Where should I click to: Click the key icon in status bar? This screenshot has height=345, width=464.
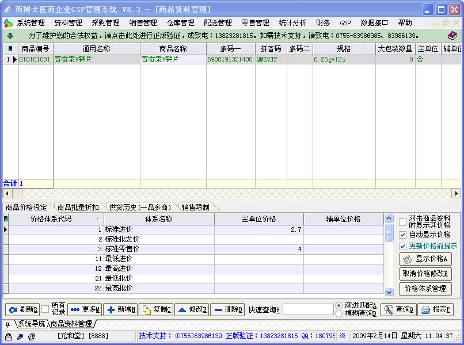[x=20, y=336]
